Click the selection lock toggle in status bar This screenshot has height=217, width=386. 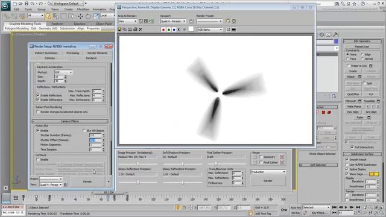(x=184, y=207)
